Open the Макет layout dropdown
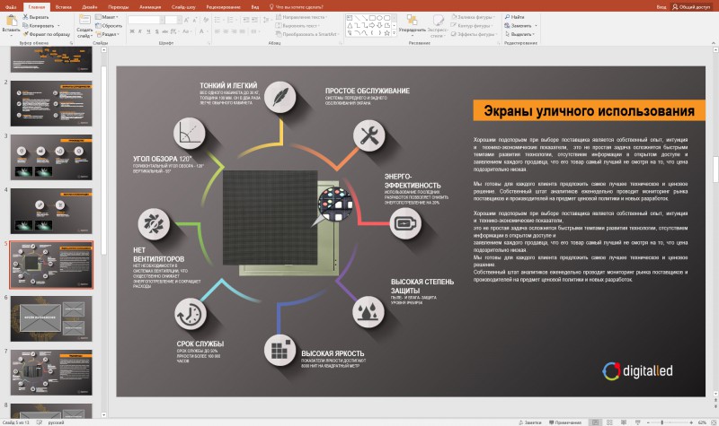The width and height of the screenshot is (719, 426). pyautogui.click(x=107, y=17)
